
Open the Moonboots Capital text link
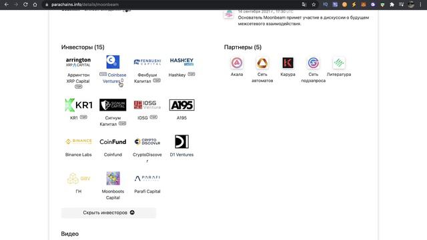pos(113,195)
